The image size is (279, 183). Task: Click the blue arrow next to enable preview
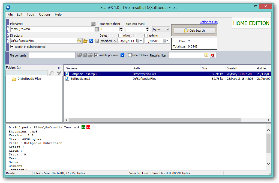click(x=122, y=55)
